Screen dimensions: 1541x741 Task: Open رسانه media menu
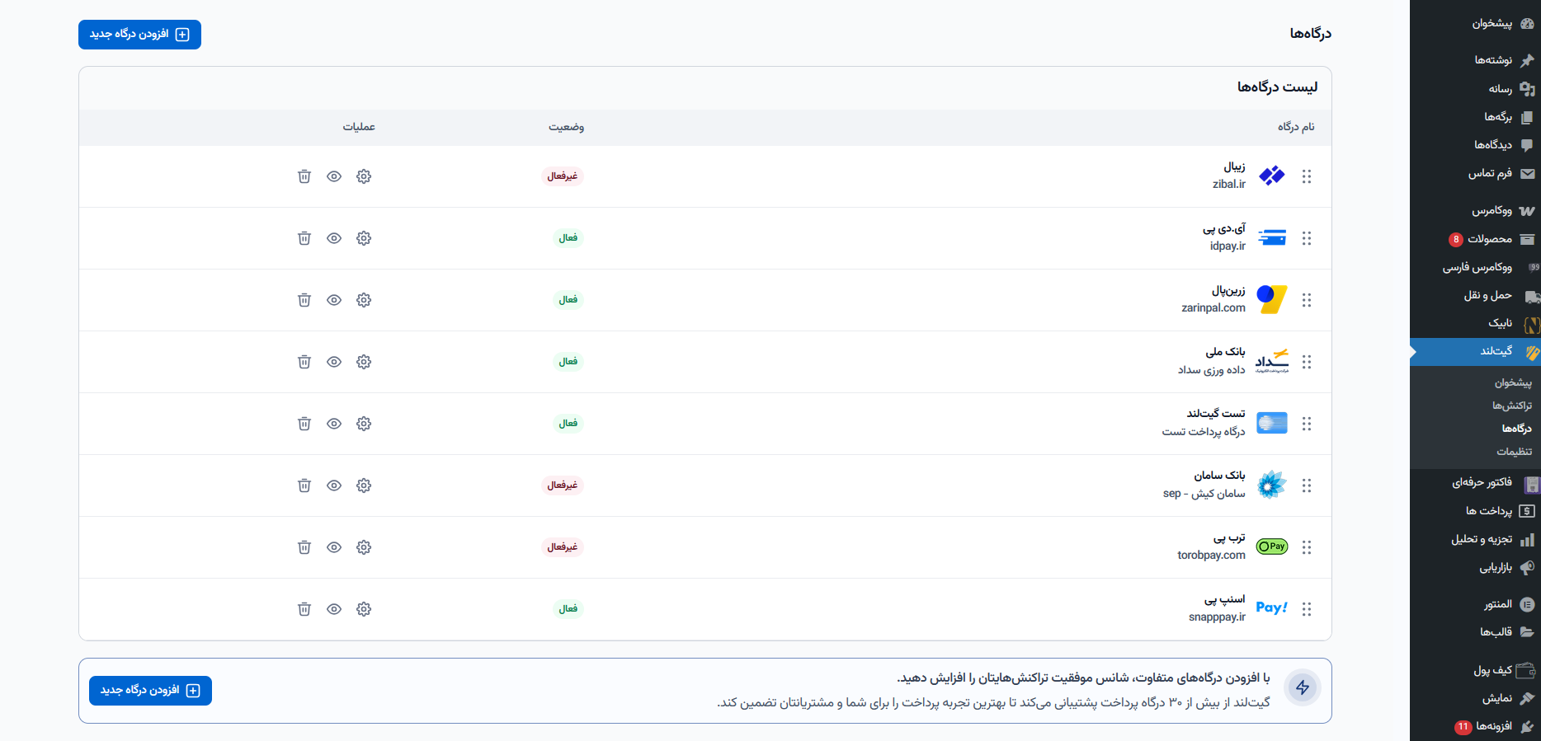1475,89
